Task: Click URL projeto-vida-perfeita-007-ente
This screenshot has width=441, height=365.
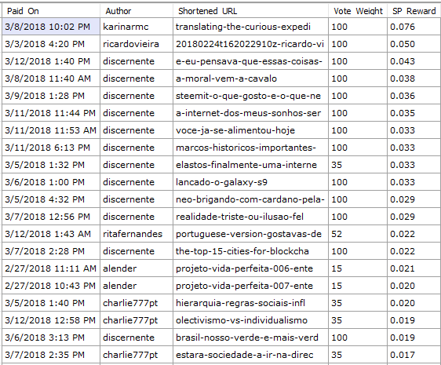Action: tap(250, 286)
